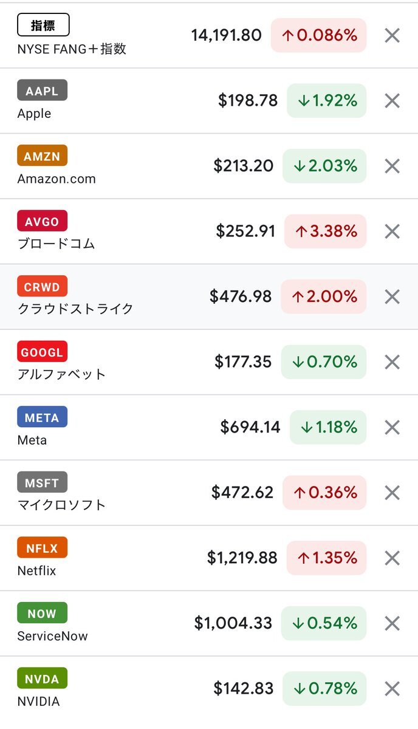
Task: Select the orange AMZN ticker tag
Action: click(x=42, y=156)
